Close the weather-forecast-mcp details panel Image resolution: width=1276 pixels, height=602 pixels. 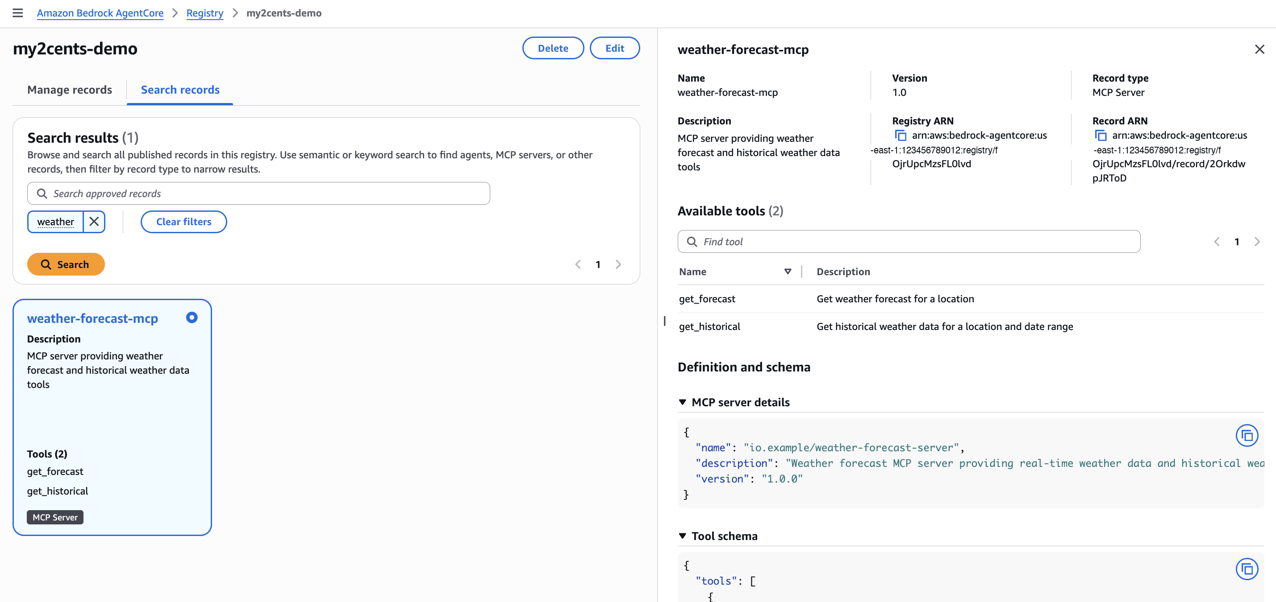point(1259,49)
